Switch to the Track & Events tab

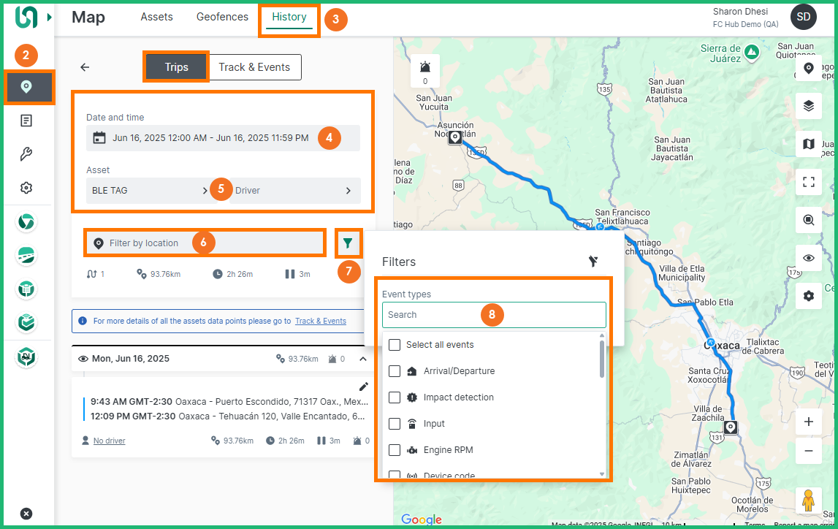254,67
